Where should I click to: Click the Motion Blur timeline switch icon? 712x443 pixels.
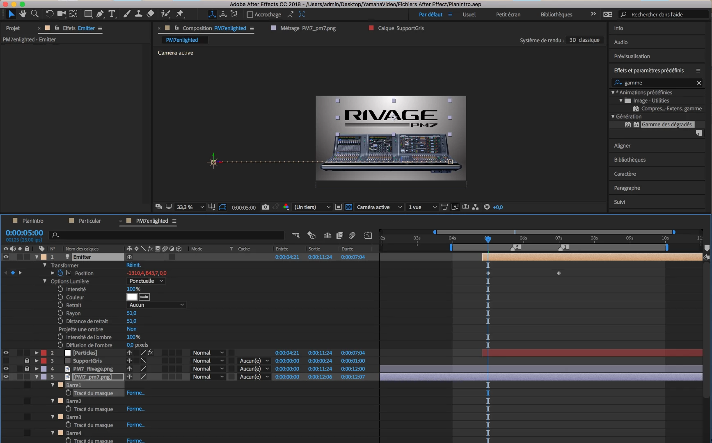(x=352, y=235)
